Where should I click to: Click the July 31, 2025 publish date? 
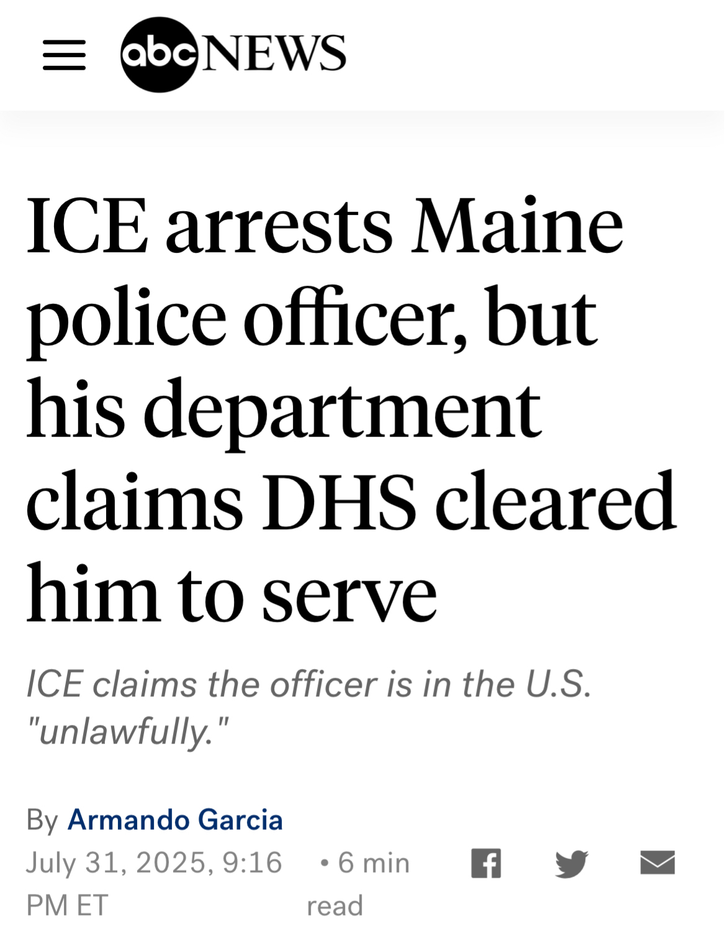[154, 863]
